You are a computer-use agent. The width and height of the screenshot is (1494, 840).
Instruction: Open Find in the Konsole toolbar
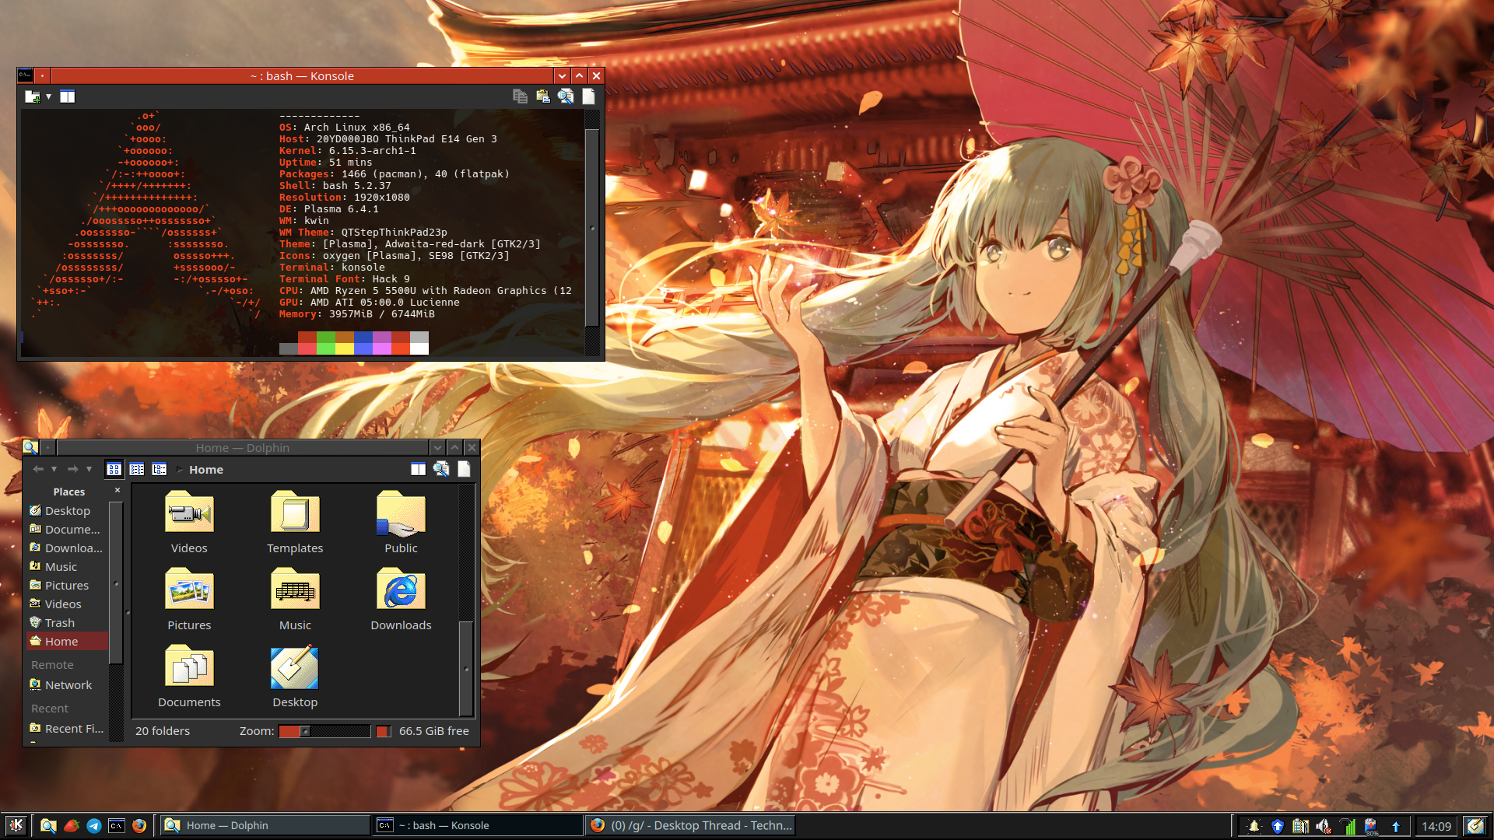pos(566,96)
